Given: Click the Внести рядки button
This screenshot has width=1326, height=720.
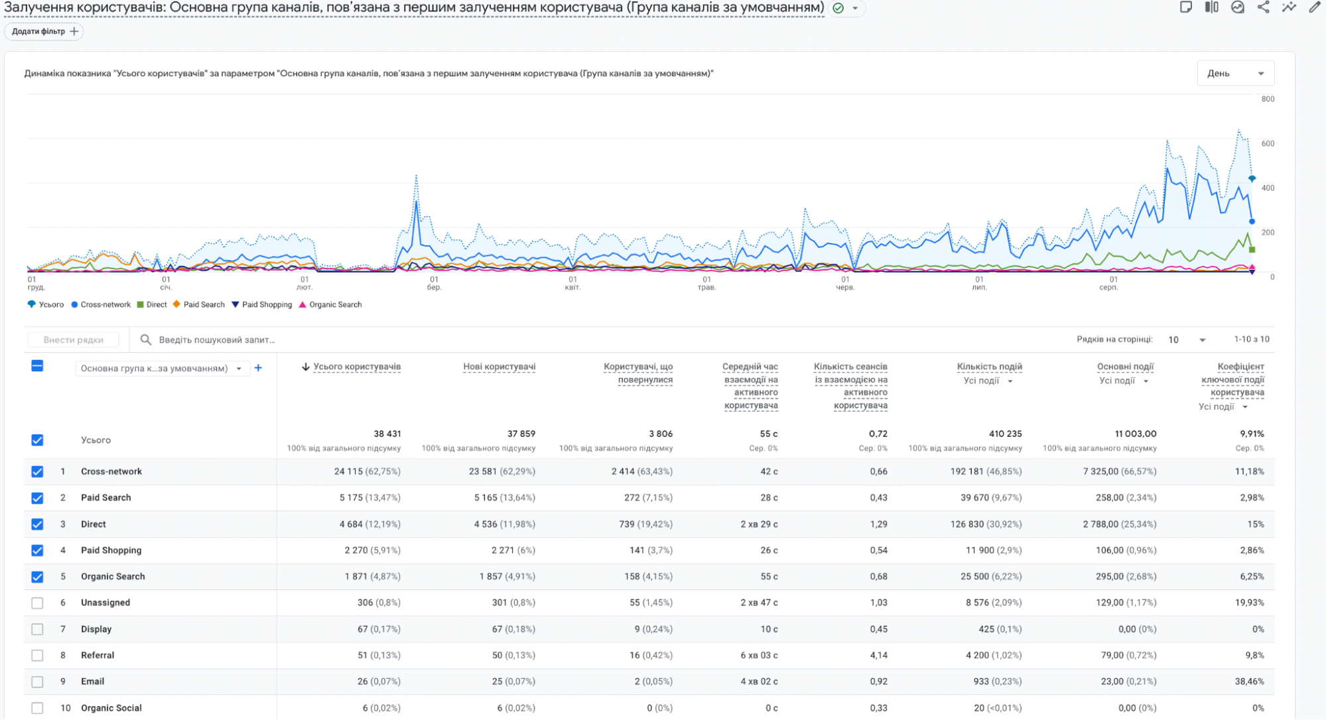Looking at the screenshot, I should coord(73,339).
